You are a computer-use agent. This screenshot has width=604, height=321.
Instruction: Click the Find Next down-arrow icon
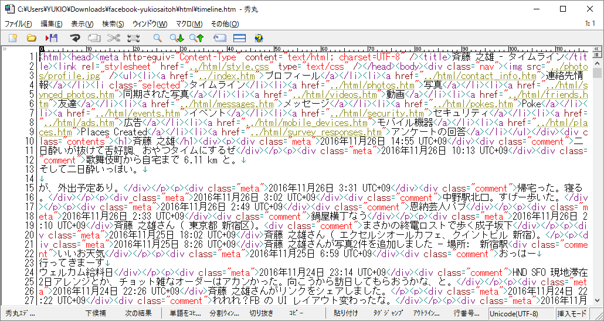point(177,38)
